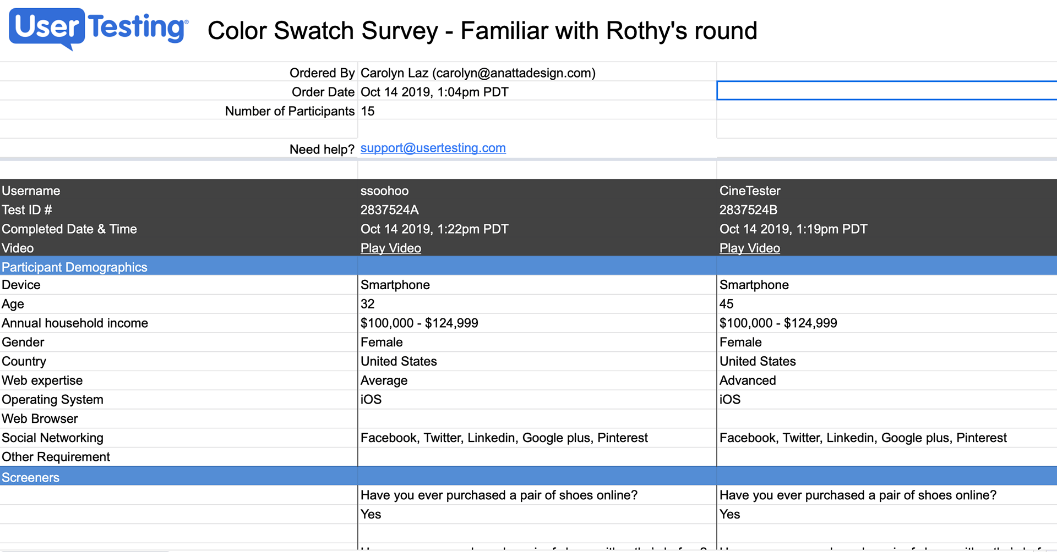
Task: Click the Other Requirement row label
Action: (x=56, y=457)
